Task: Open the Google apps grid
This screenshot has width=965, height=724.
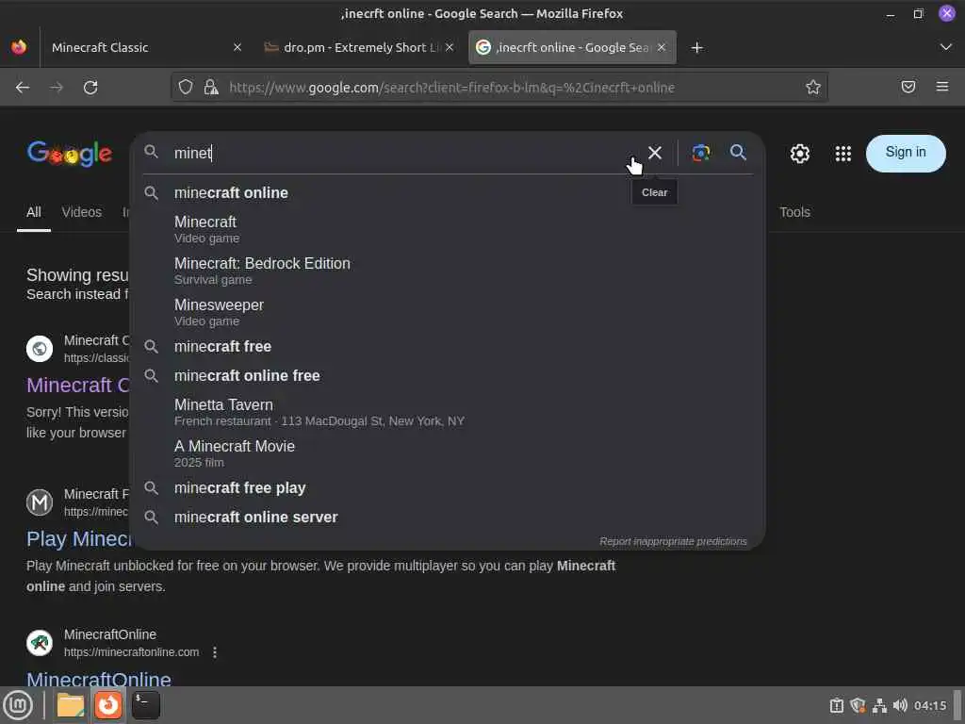Action: [843, 154]
